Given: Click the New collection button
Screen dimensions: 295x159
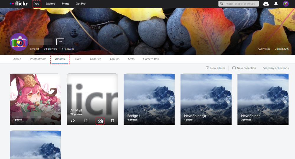Looking at the screenshot, I should [x=244, y=68].
